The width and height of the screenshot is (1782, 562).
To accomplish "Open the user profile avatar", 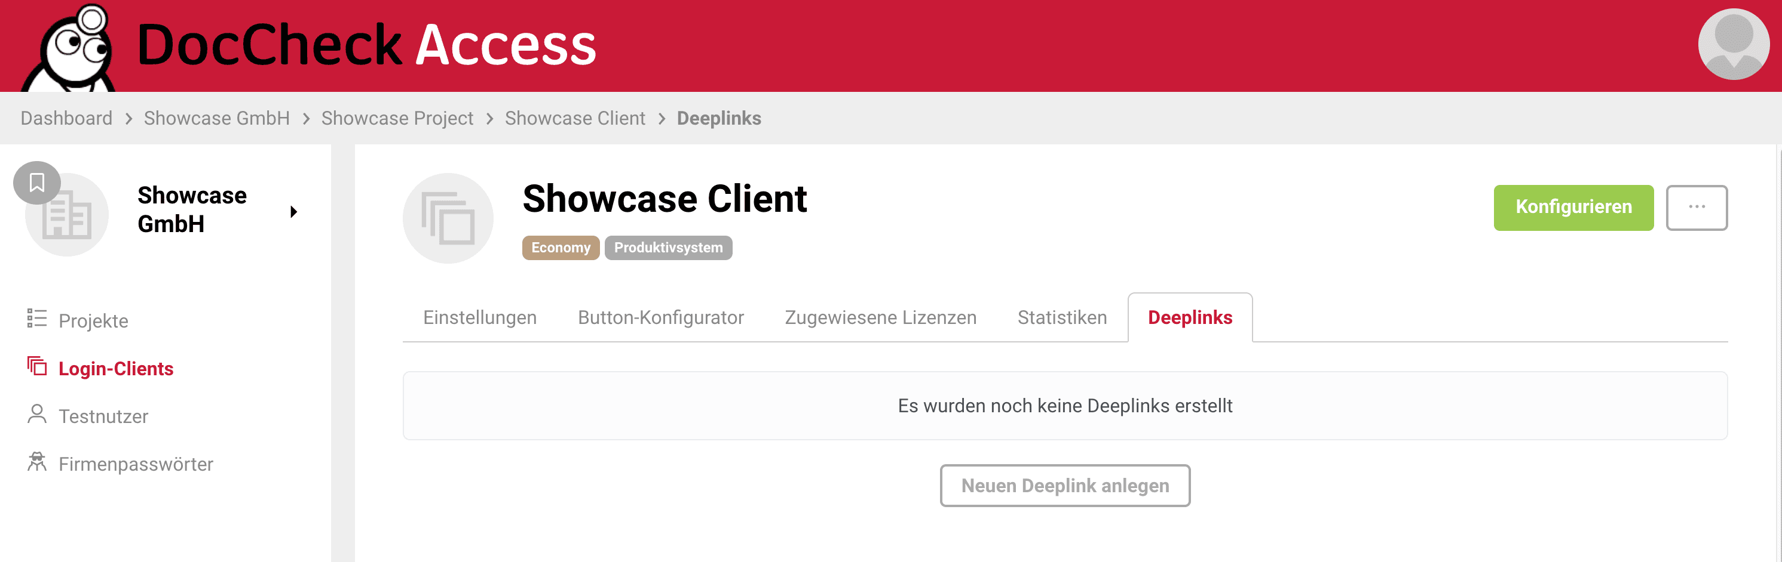I will pyautogui.click(x=1733, y=44).
